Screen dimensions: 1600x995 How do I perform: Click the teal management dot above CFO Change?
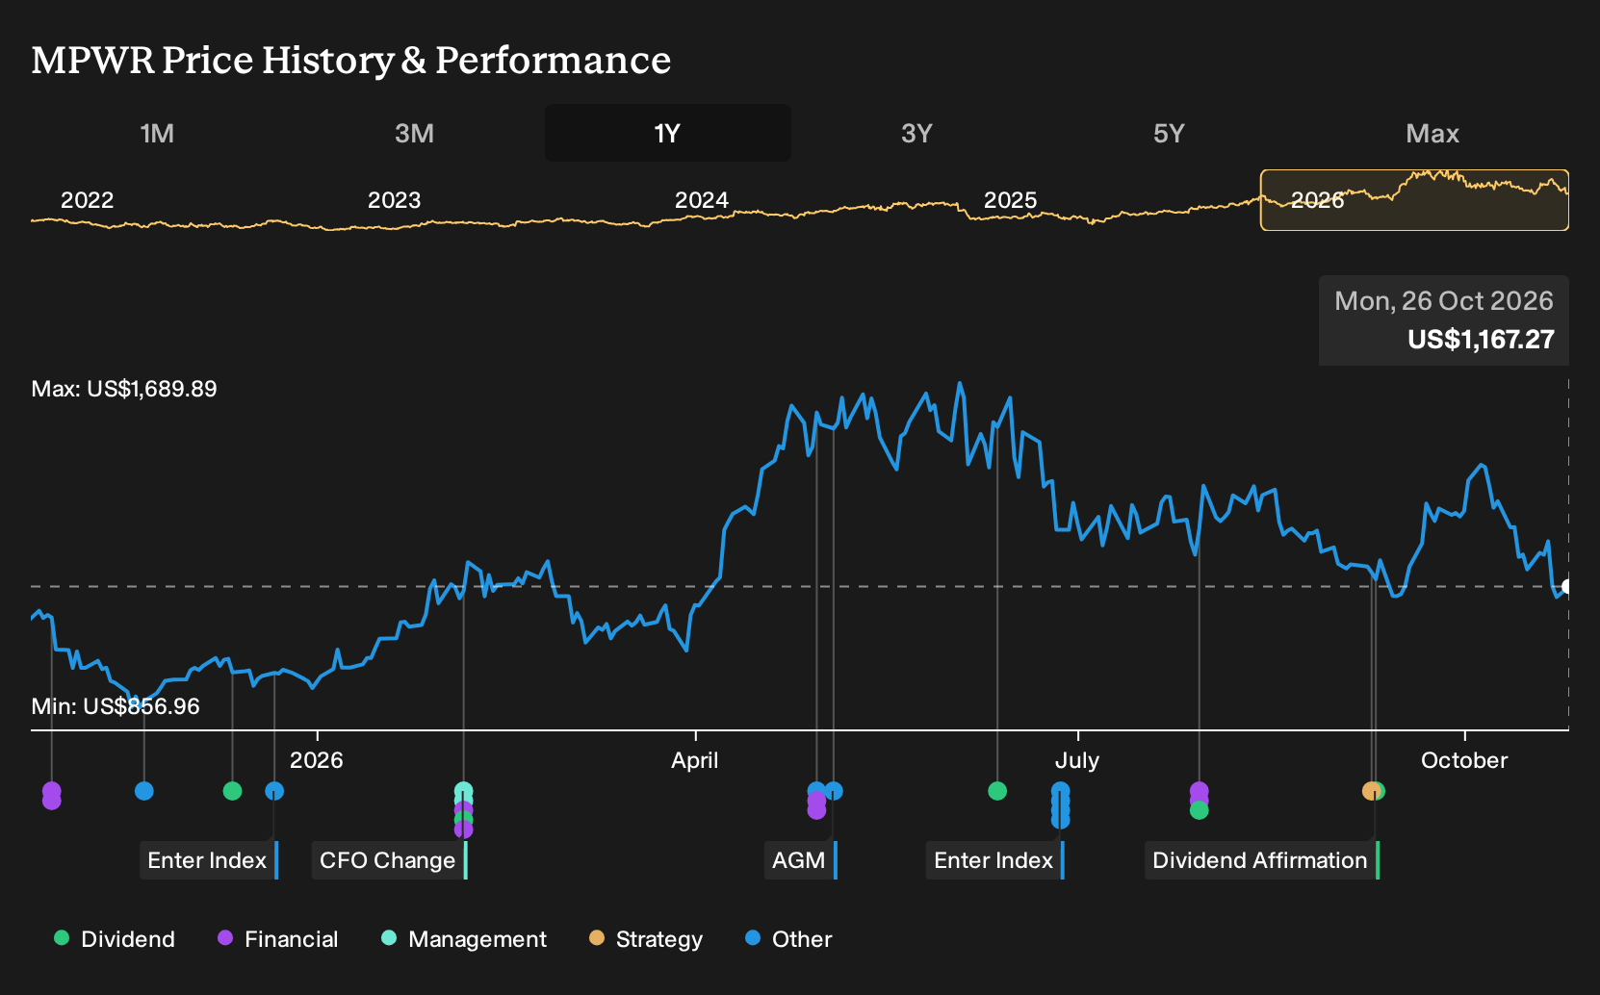[x=463, y=791]
